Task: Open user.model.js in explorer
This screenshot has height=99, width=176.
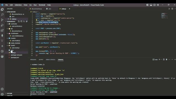Action: [16, 41]
